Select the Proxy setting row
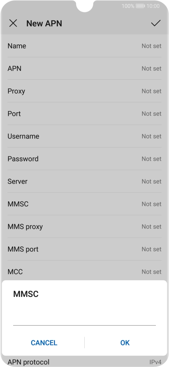Viewport: 169px width, 367px height. (x=84, y=91)
